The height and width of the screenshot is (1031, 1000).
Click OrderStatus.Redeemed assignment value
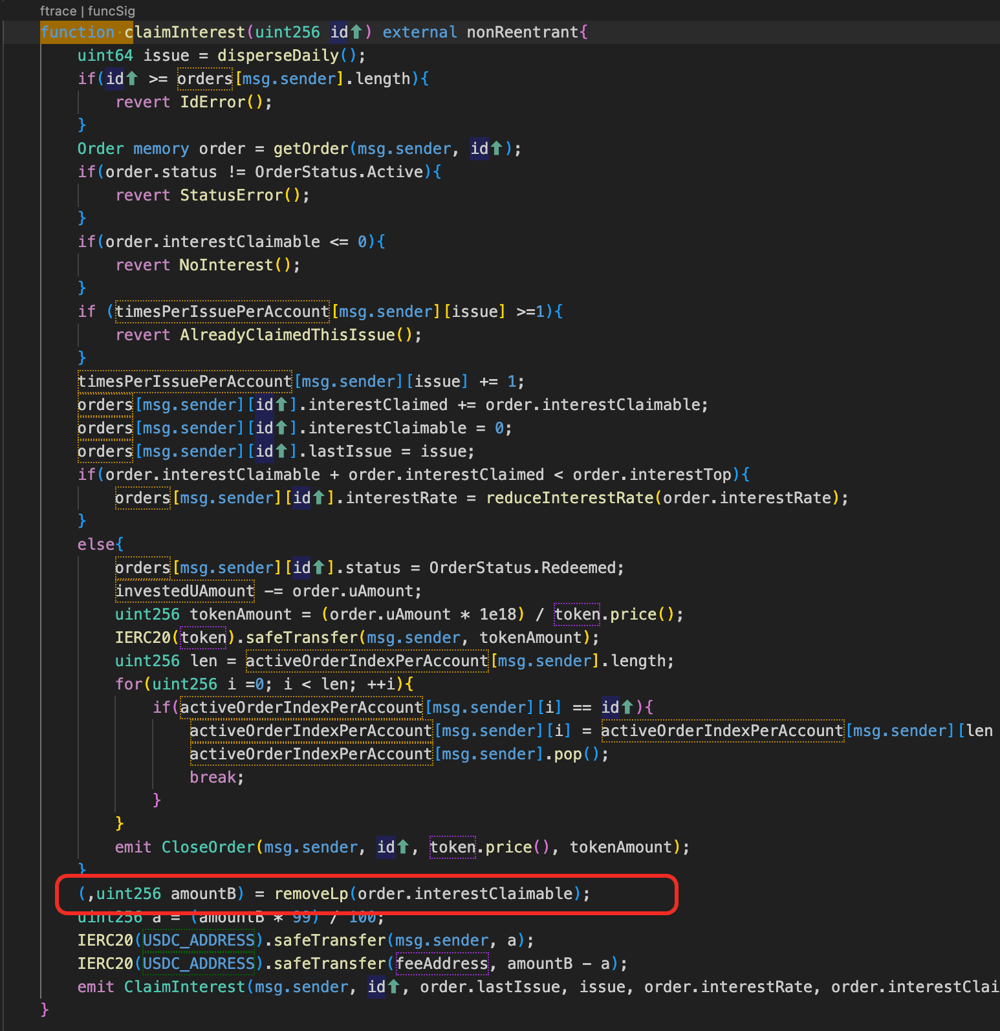[522, 568]
